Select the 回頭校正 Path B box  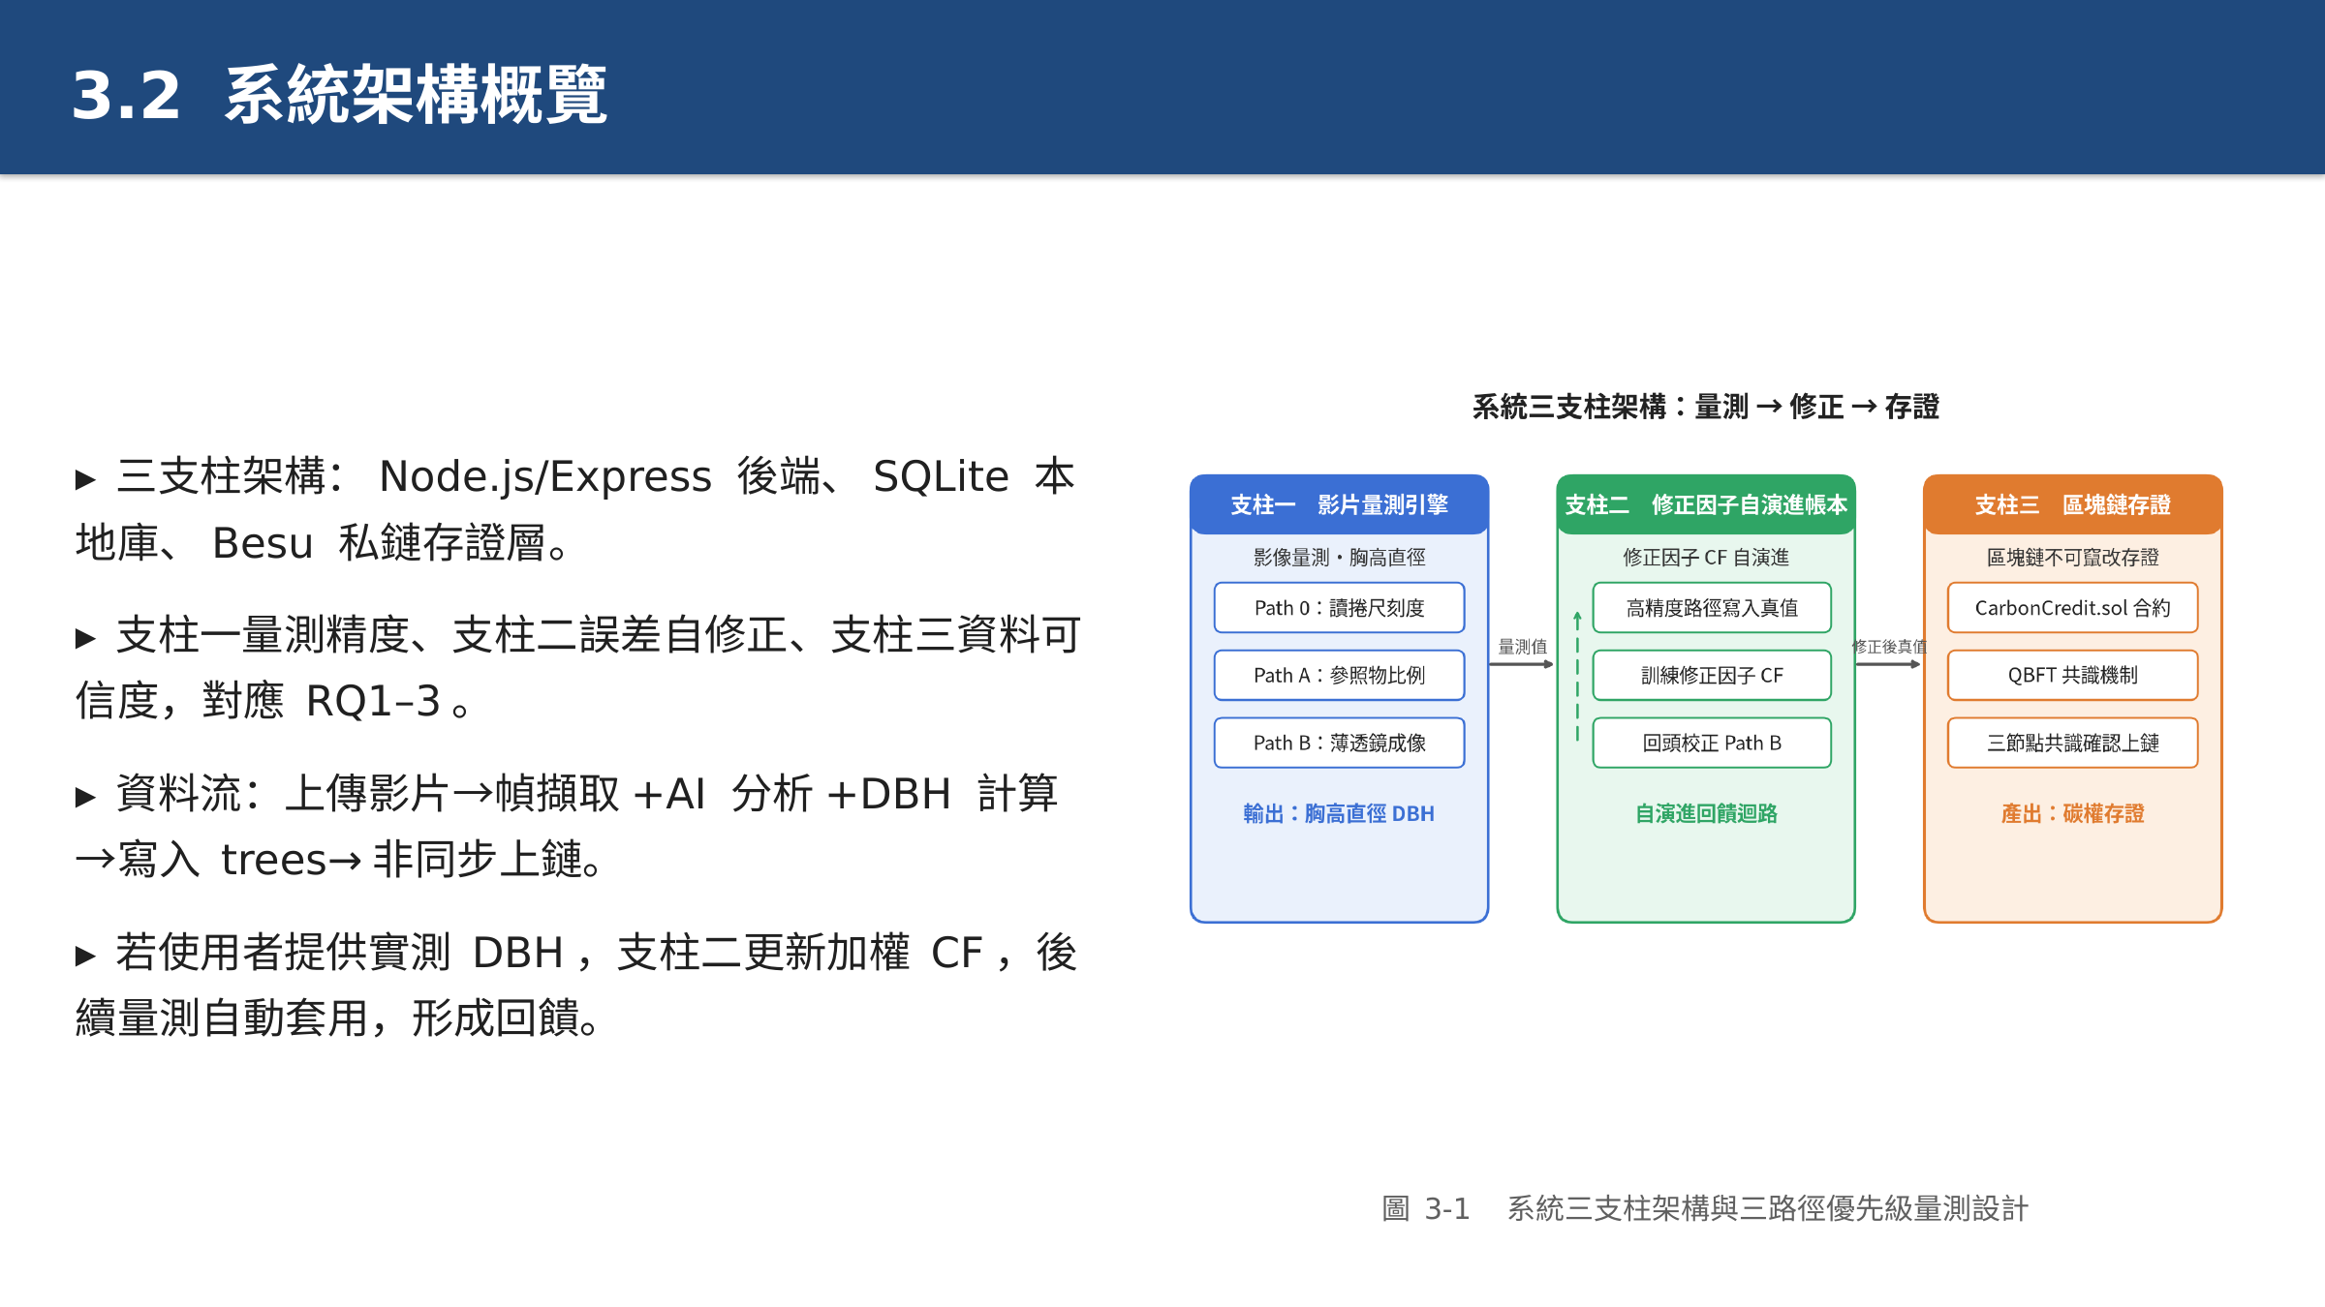click(x=1712, y=743)
